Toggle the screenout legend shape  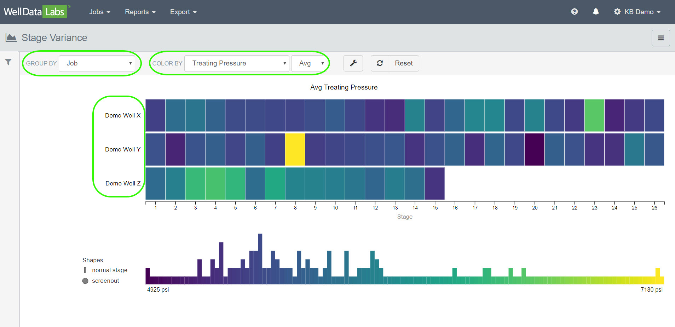pos(85,281)
